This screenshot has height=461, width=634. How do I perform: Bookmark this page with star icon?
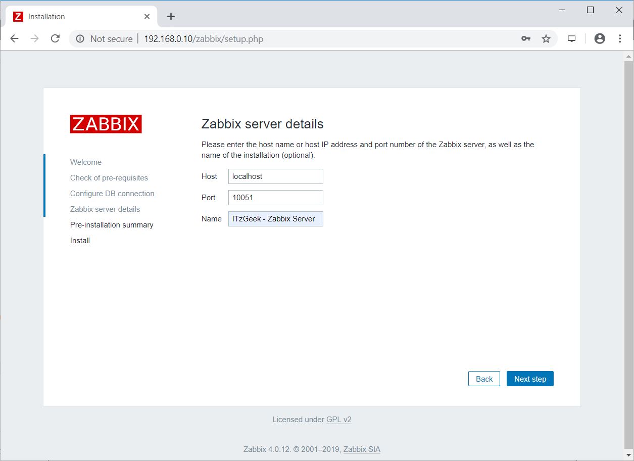pos(546,38)
